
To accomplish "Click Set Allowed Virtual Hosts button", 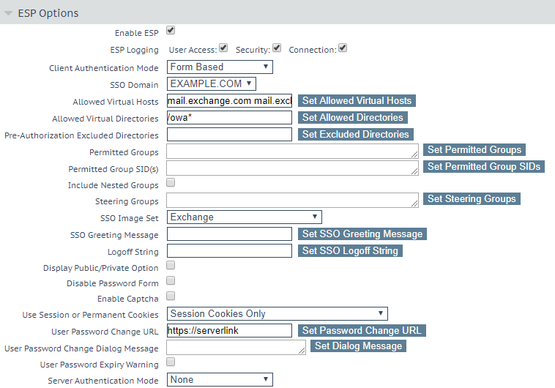I will pos(357,100).
